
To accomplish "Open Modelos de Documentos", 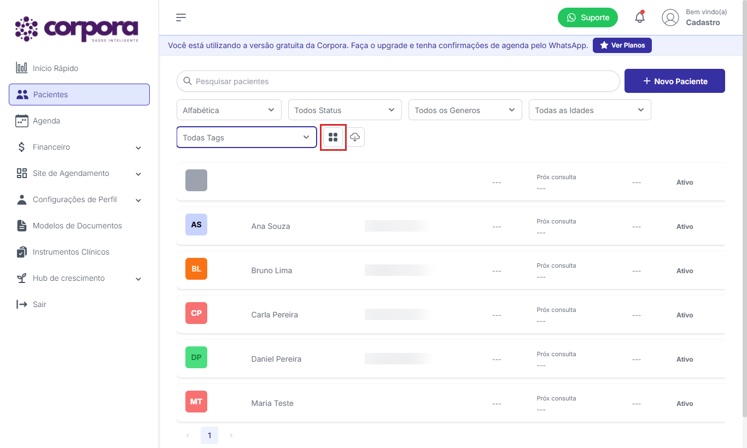I will click(x=79, y=226).
